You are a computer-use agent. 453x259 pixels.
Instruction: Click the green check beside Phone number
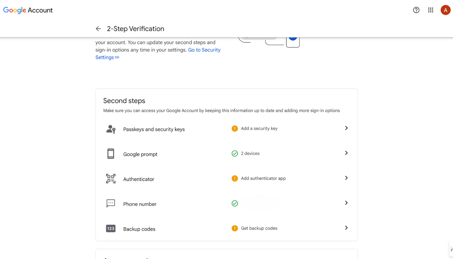[x=235, y=203]
